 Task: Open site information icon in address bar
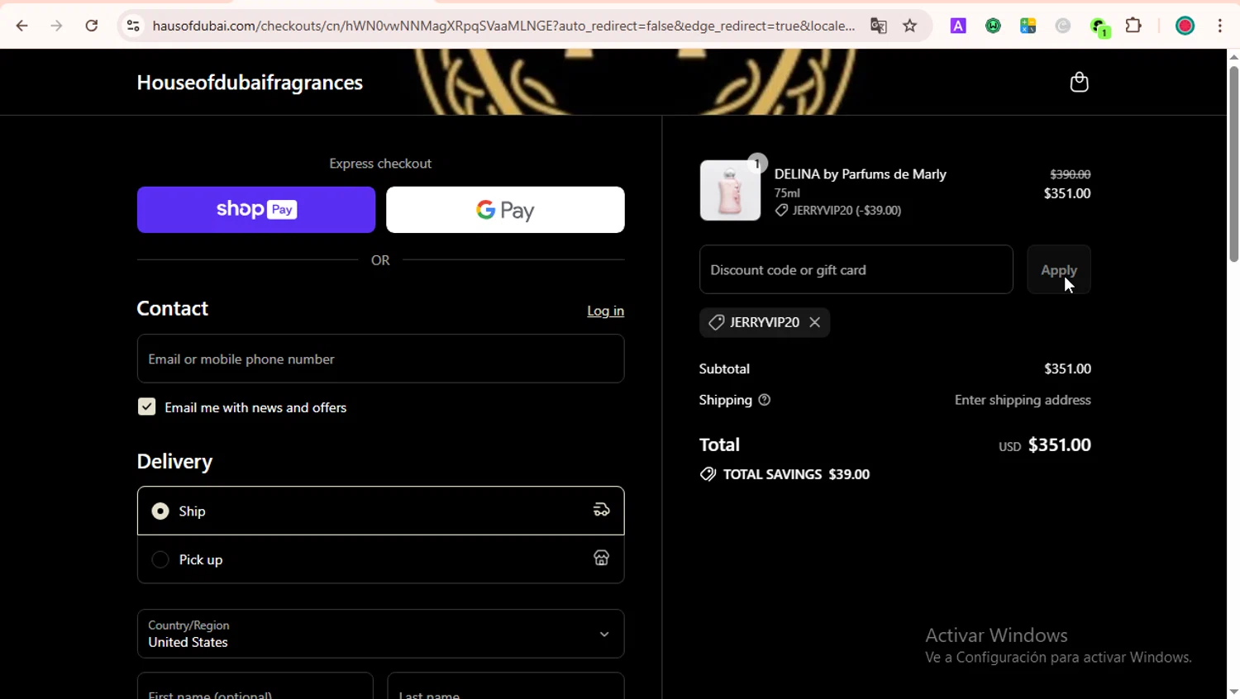coord(133,26)
